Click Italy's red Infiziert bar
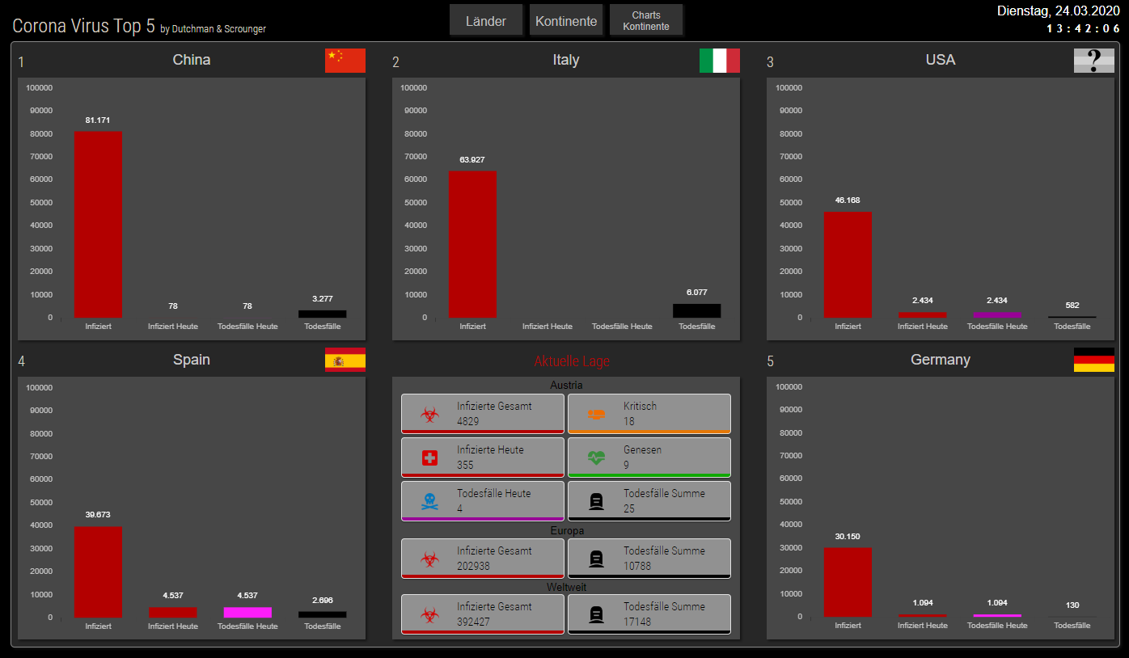Screen dimensions: 1129x658 [472, 244]
